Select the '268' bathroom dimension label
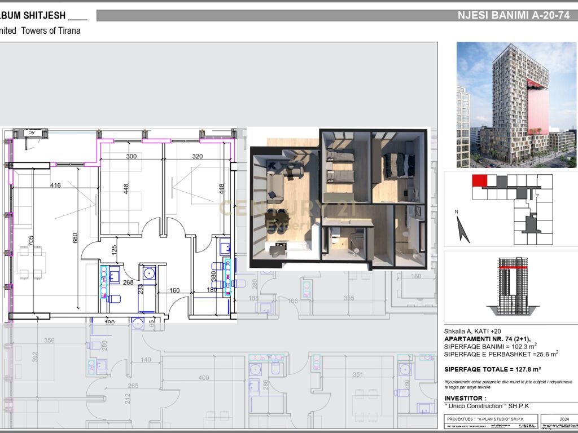 [128, 282]
